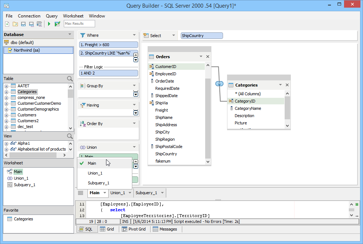This screenshot has height=244, width=363.
Task: Click the Max Results input field
Action: coord(79,24)
